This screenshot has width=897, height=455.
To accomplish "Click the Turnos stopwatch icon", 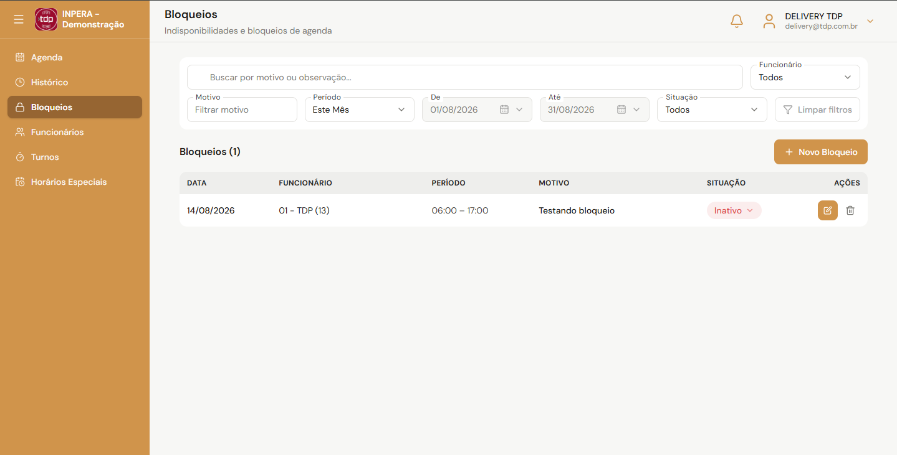I will [x=20, y=157].
